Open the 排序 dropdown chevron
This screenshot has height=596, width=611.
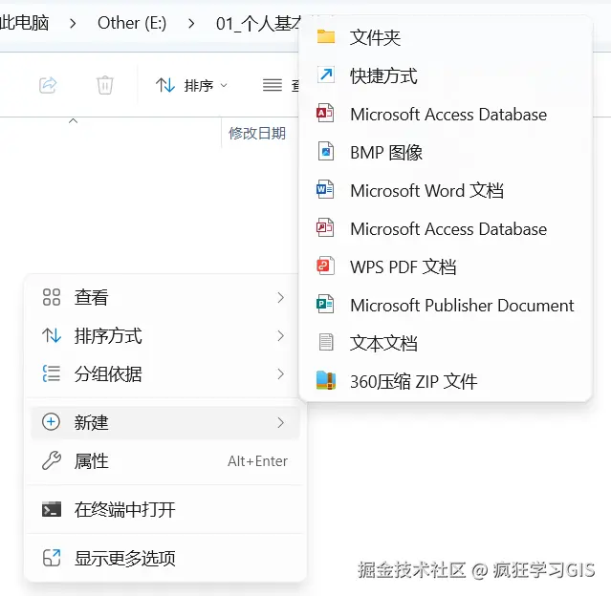(x=224, y=85)
